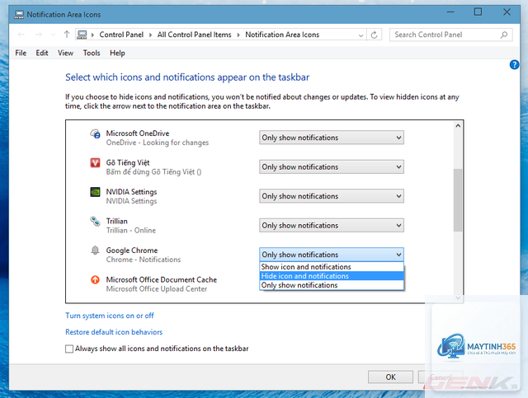The image size is (528, 398).
Task: Open the Microsoft OneDrive behavior dropdown
Action: tap(332, 138)
